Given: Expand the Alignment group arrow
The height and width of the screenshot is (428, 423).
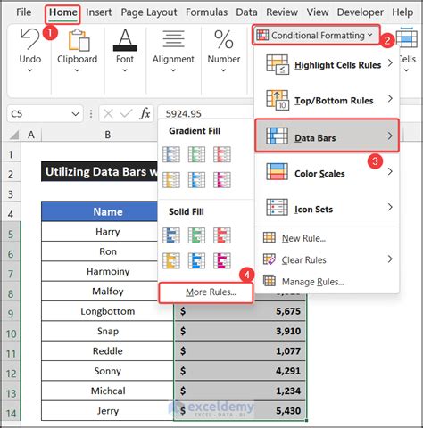Looking at the screenshot, I should 173,70.
